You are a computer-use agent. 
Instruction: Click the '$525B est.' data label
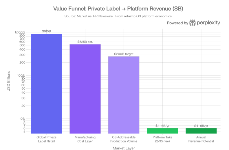pos(85,42)
